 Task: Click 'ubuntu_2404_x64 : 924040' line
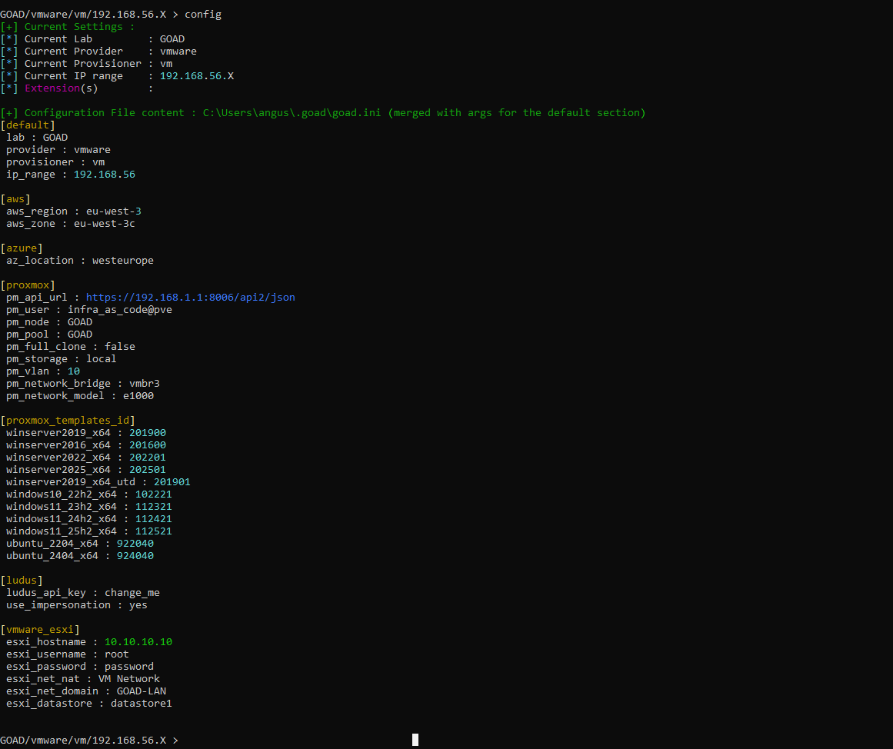pos(80,556)
